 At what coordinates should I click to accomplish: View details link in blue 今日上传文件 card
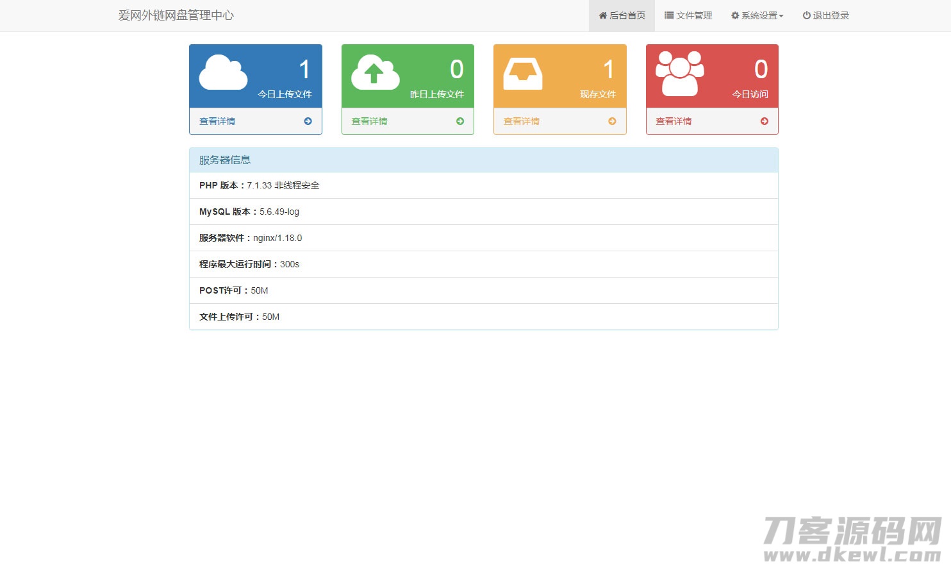coord(217,121)
